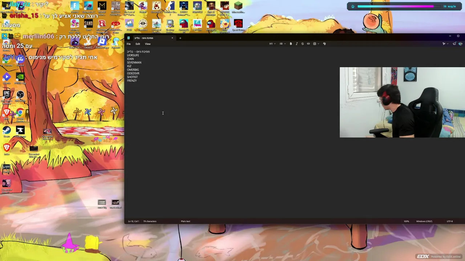Screen dimensions: 465x261
Task: Click the SEVENMAN line in the note
Action: (x=134, y=62)
